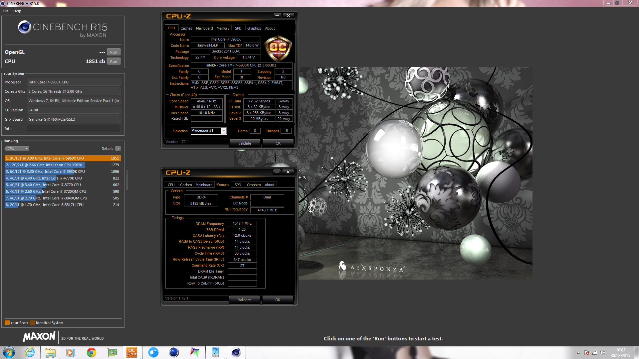Open the blue sphere taskbar icon
The width and height of the screenshot is (639, 359).
click(174, 352)
